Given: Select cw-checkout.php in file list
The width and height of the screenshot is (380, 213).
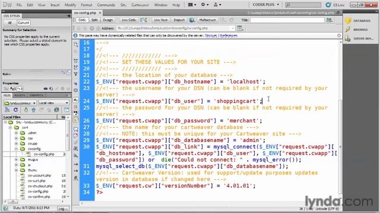Looking at the screenshot, I should point(40,186).
